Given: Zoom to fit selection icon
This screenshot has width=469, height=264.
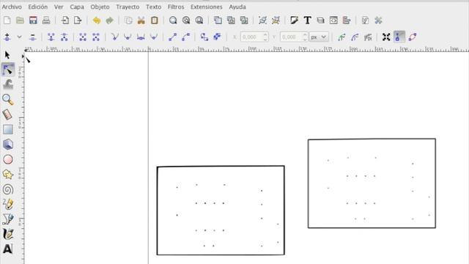Looking at the screenshot, I should coord(173,21).
